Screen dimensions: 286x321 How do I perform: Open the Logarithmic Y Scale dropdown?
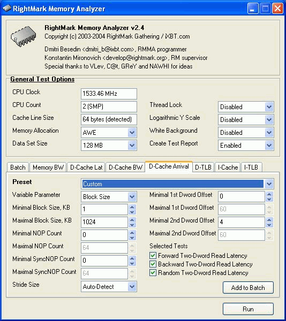pyautogui.click(x=269, y=119)
